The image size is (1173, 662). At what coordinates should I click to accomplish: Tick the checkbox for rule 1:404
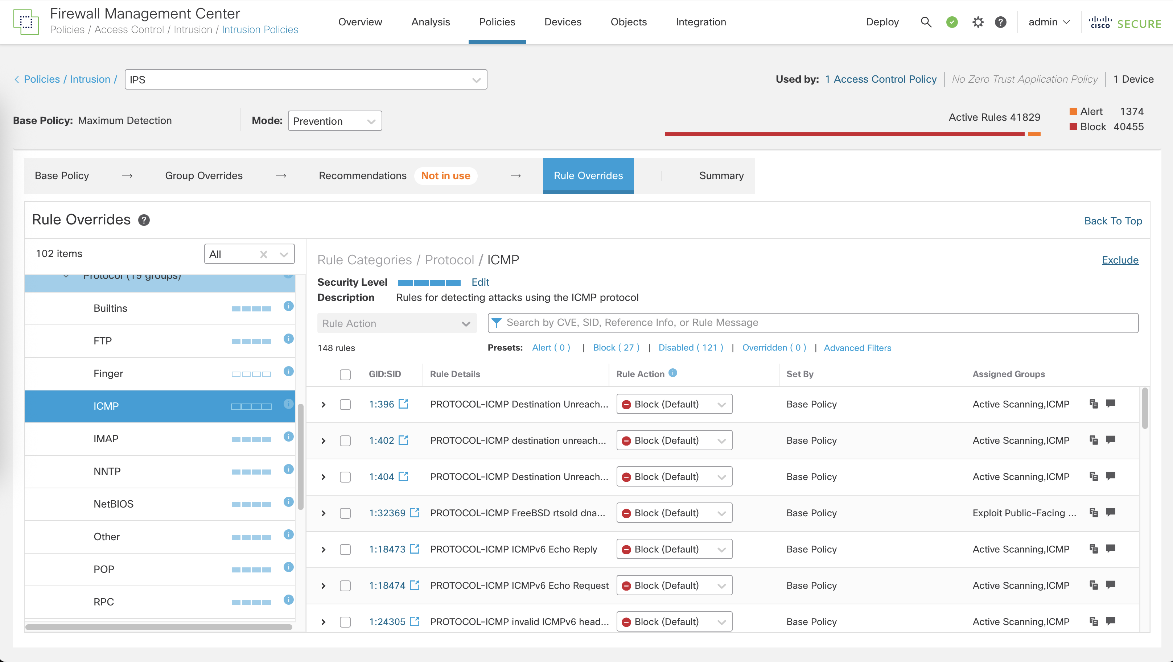[345, 477]
